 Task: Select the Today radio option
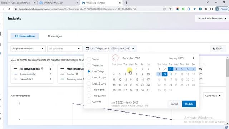click(x=89, y=59)
